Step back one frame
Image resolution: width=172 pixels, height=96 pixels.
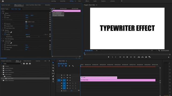coord(124,57)
